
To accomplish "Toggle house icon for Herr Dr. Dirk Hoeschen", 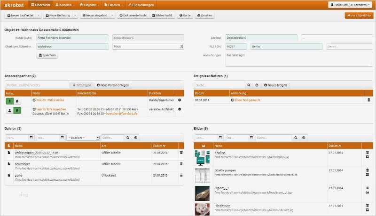I will [17, 110].
